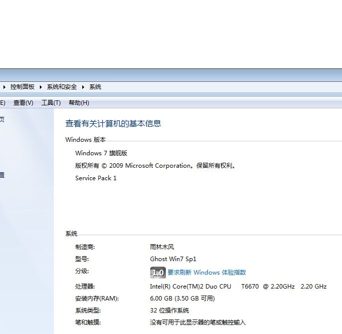Click the manufacturer value 雨林木风
The width and height of the screenshot is (342, 334).
click(162, 247)
